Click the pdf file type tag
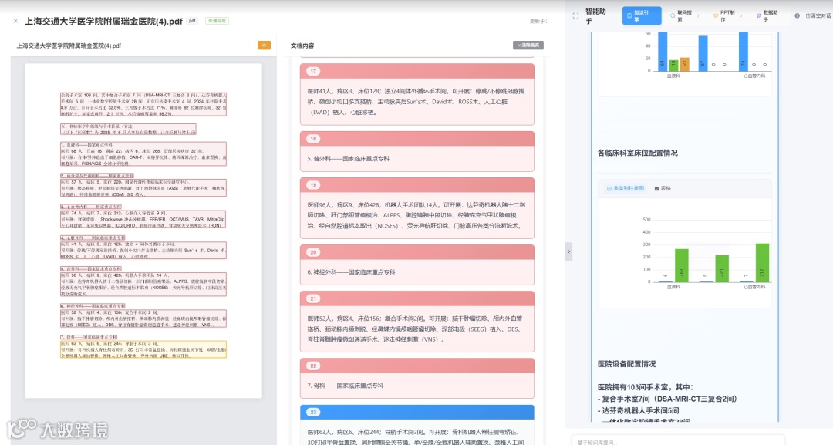This screenshot has height=445, width=833. coord(192,21)
